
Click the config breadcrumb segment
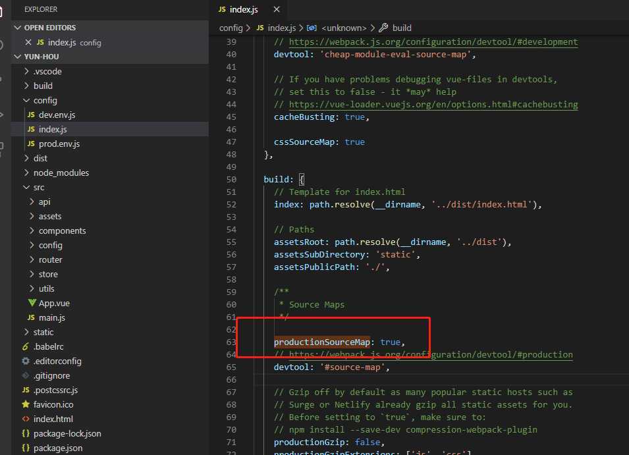click(x=231, y=28)
